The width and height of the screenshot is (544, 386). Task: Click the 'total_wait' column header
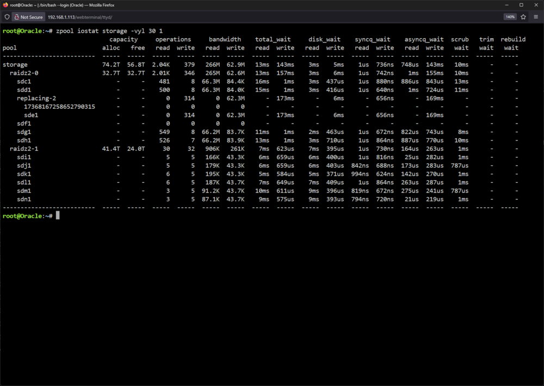tap(273, 39)
